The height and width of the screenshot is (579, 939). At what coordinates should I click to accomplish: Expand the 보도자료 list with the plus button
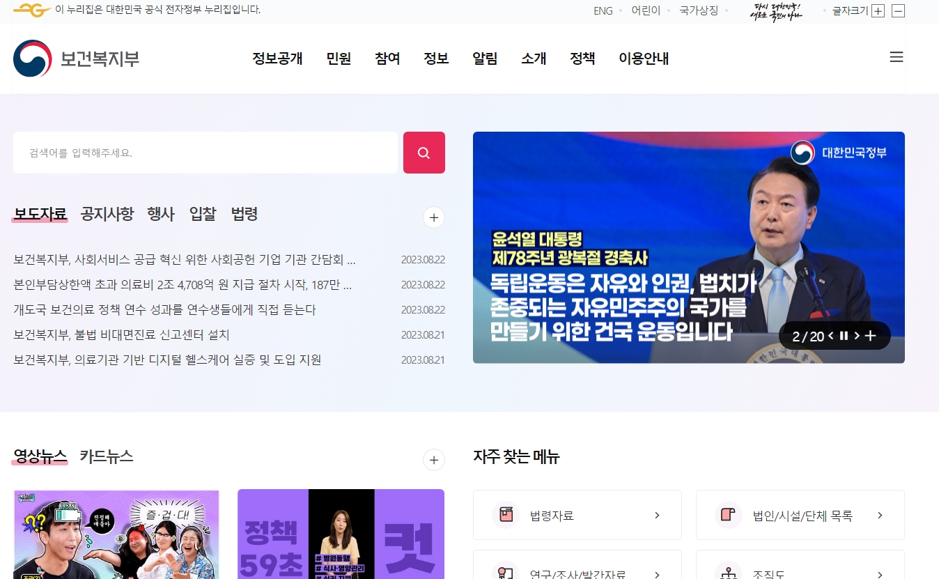tap(433, 217)
